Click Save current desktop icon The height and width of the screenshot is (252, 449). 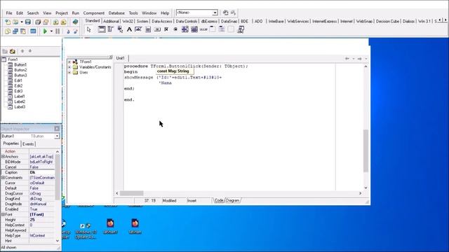click(x=226, y=13)
